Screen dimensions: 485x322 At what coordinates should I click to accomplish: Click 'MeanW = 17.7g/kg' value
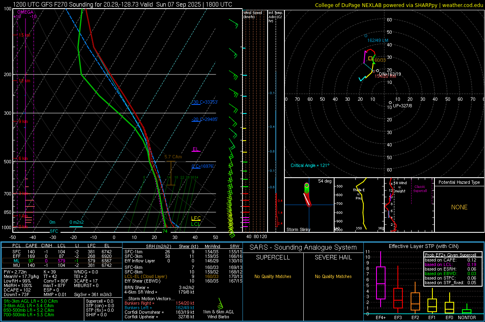[x=21, y=276]
